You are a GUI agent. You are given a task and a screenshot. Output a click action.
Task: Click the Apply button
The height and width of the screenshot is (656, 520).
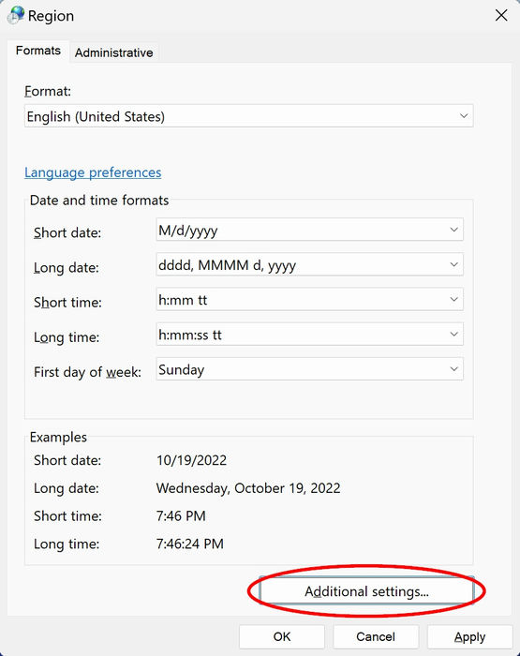(x=469, y=636)
